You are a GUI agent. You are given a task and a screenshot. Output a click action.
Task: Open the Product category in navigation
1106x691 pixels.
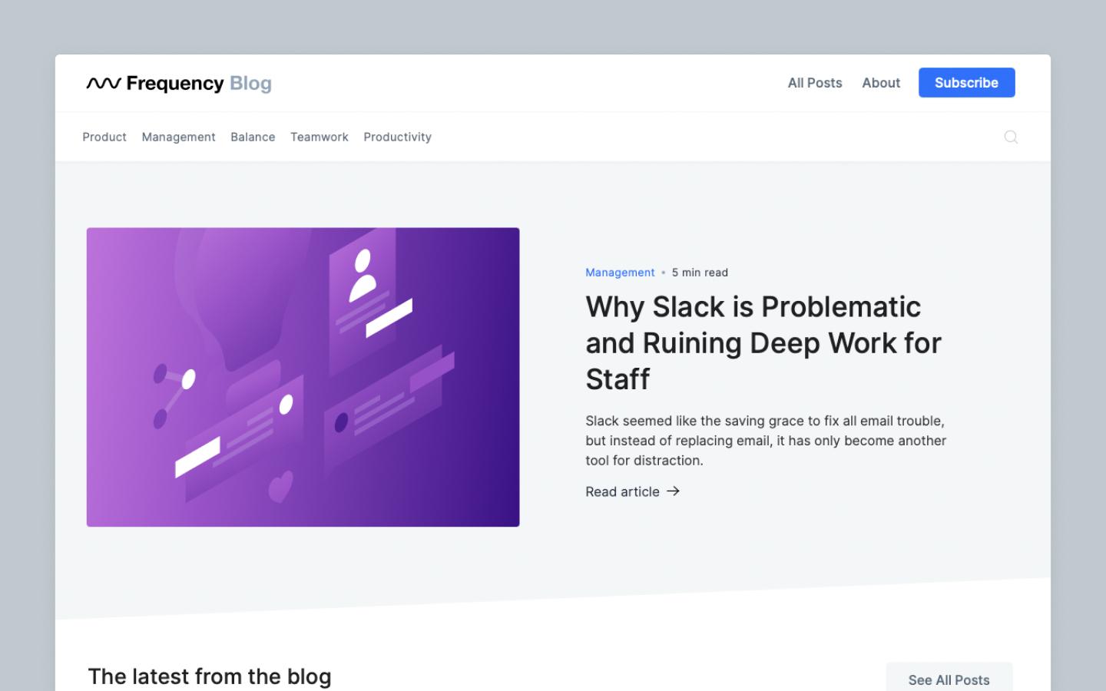(104, 137)
